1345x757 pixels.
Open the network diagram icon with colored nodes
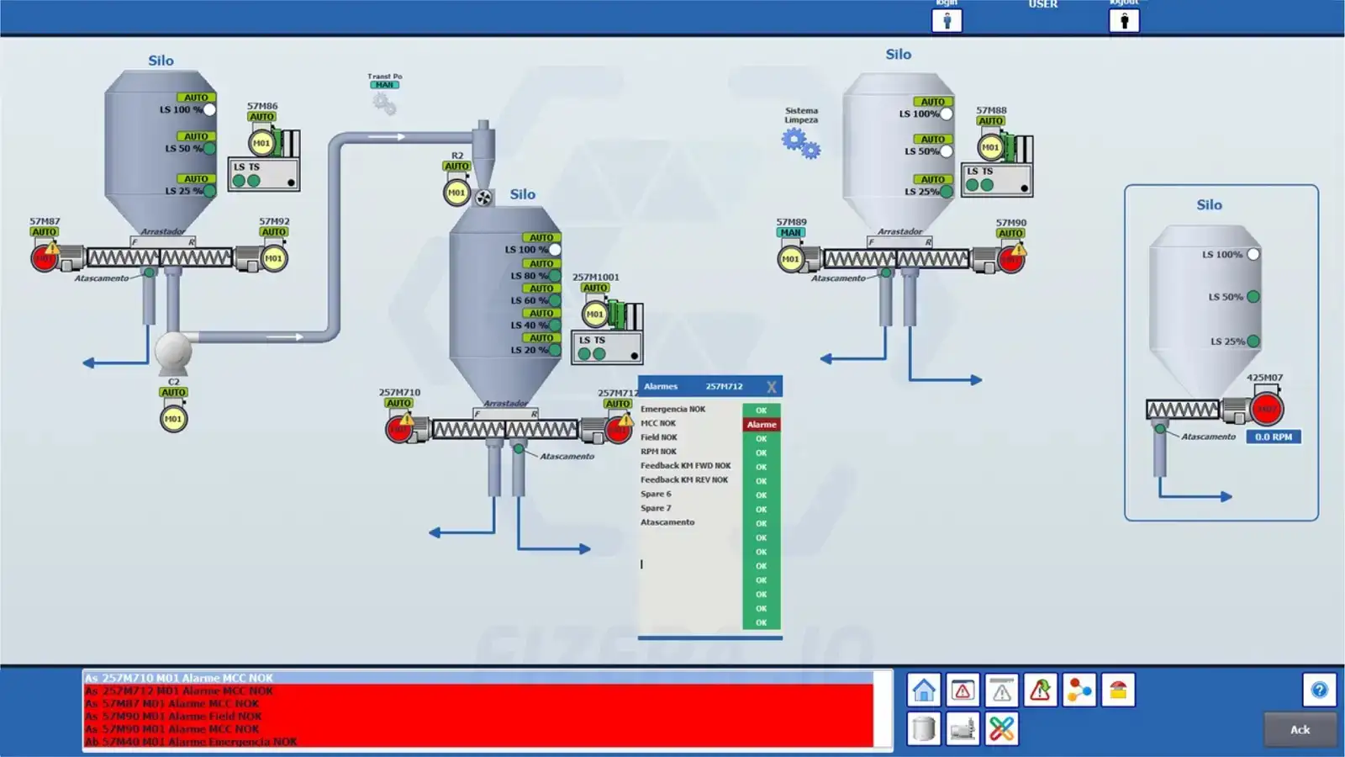pos(1079,691)
